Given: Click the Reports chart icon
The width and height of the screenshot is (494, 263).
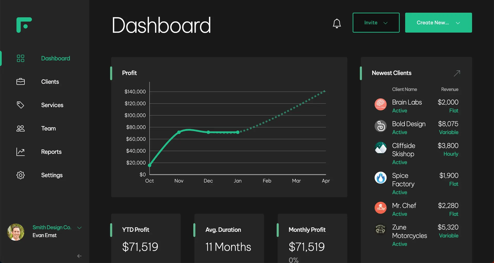Looking at the screenshot, I should (21, 152).
